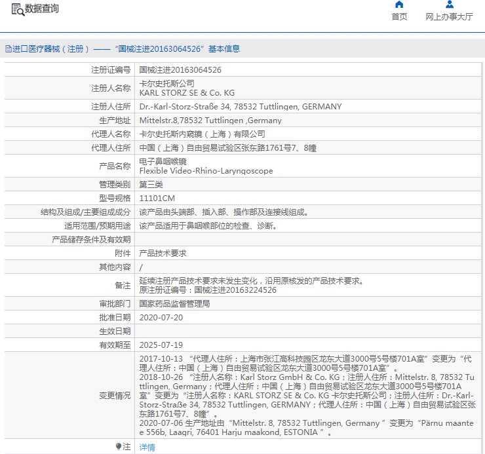Select the text 原注册证编号：国械注进20163224526
Image resolution: width=485 pixels, height=454 pixels.
coord(208,290)
